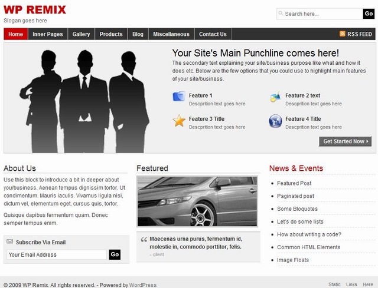Click the quotation mark icon in the testimonial
The image size is (378, 288).
(144, 240)
